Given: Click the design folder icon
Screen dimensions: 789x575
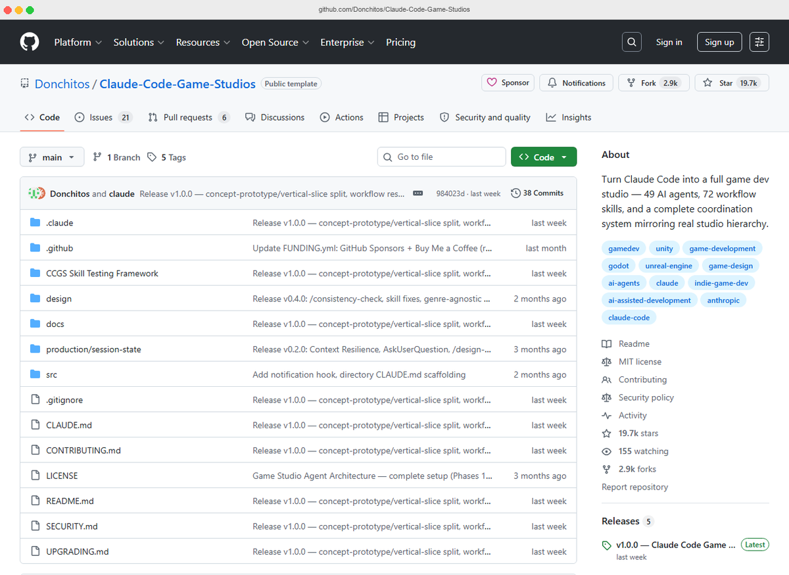Looking at the screenshot, I should pyautogui.click(x=35, y=299).
